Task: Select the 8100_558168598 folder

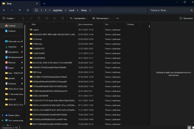Action: tap(39, 96)
